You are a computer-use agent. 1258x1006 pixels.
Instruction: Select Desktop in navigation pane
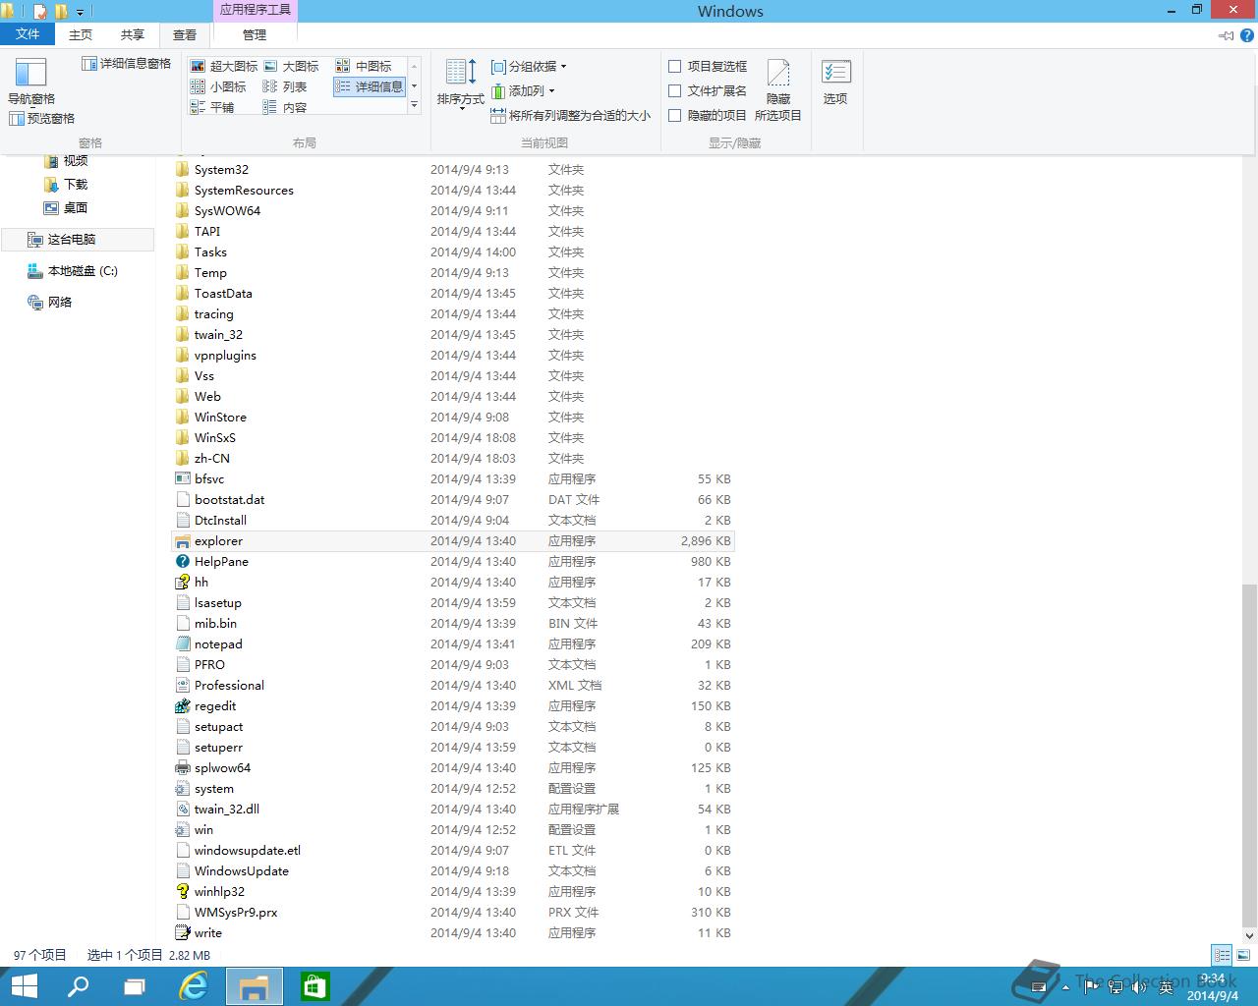point(66,207)
